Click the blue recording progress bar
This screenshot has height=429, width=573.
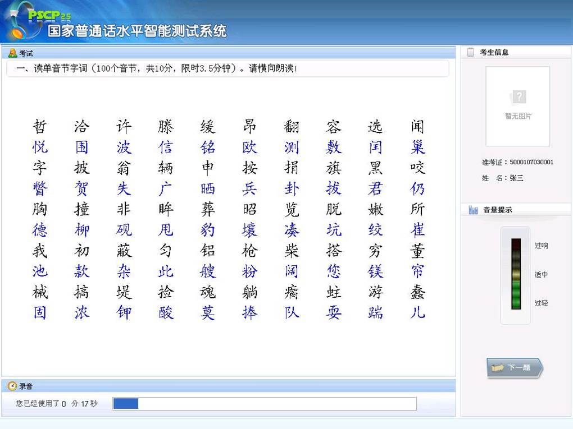(126, 403)
